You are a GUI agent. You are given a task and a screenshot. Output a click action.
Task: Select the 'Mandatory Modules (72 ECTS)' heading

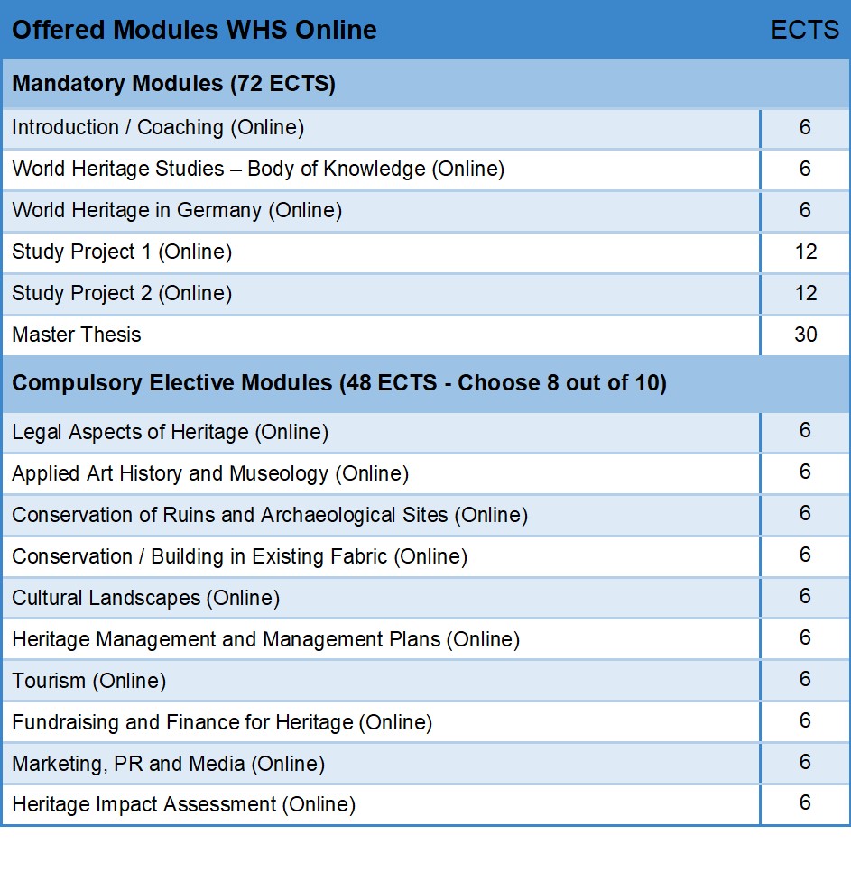[173, 84]
